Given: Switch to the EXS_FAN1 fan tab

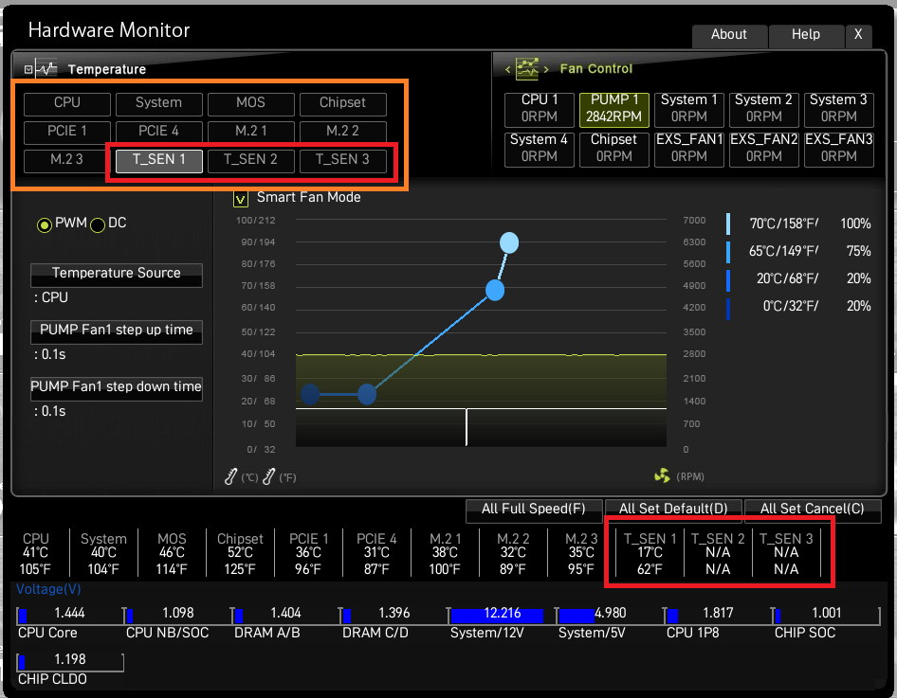Looking at the screenshot, I should [689, 149].
